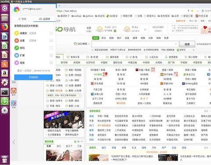Open the 阿里1688 site link
This screenshot has height=165, width=211.
[x=167, y=84]
